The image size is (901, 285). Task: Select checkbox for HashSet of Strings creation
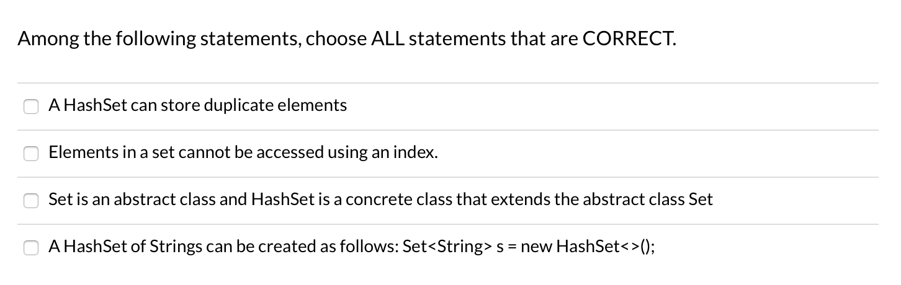31,248
